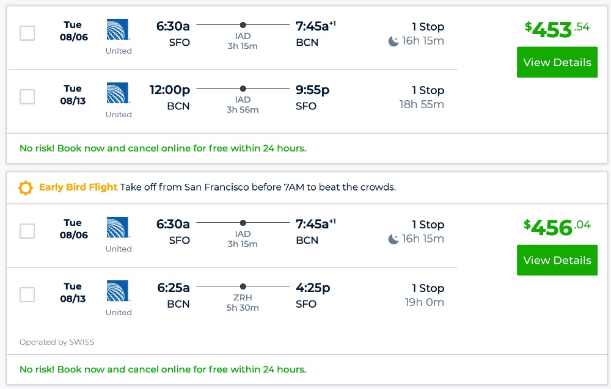Click United logo on 6:25a BCN return flight
The height and width of the screenshot is (389, 611).
(x=118, y=291)
